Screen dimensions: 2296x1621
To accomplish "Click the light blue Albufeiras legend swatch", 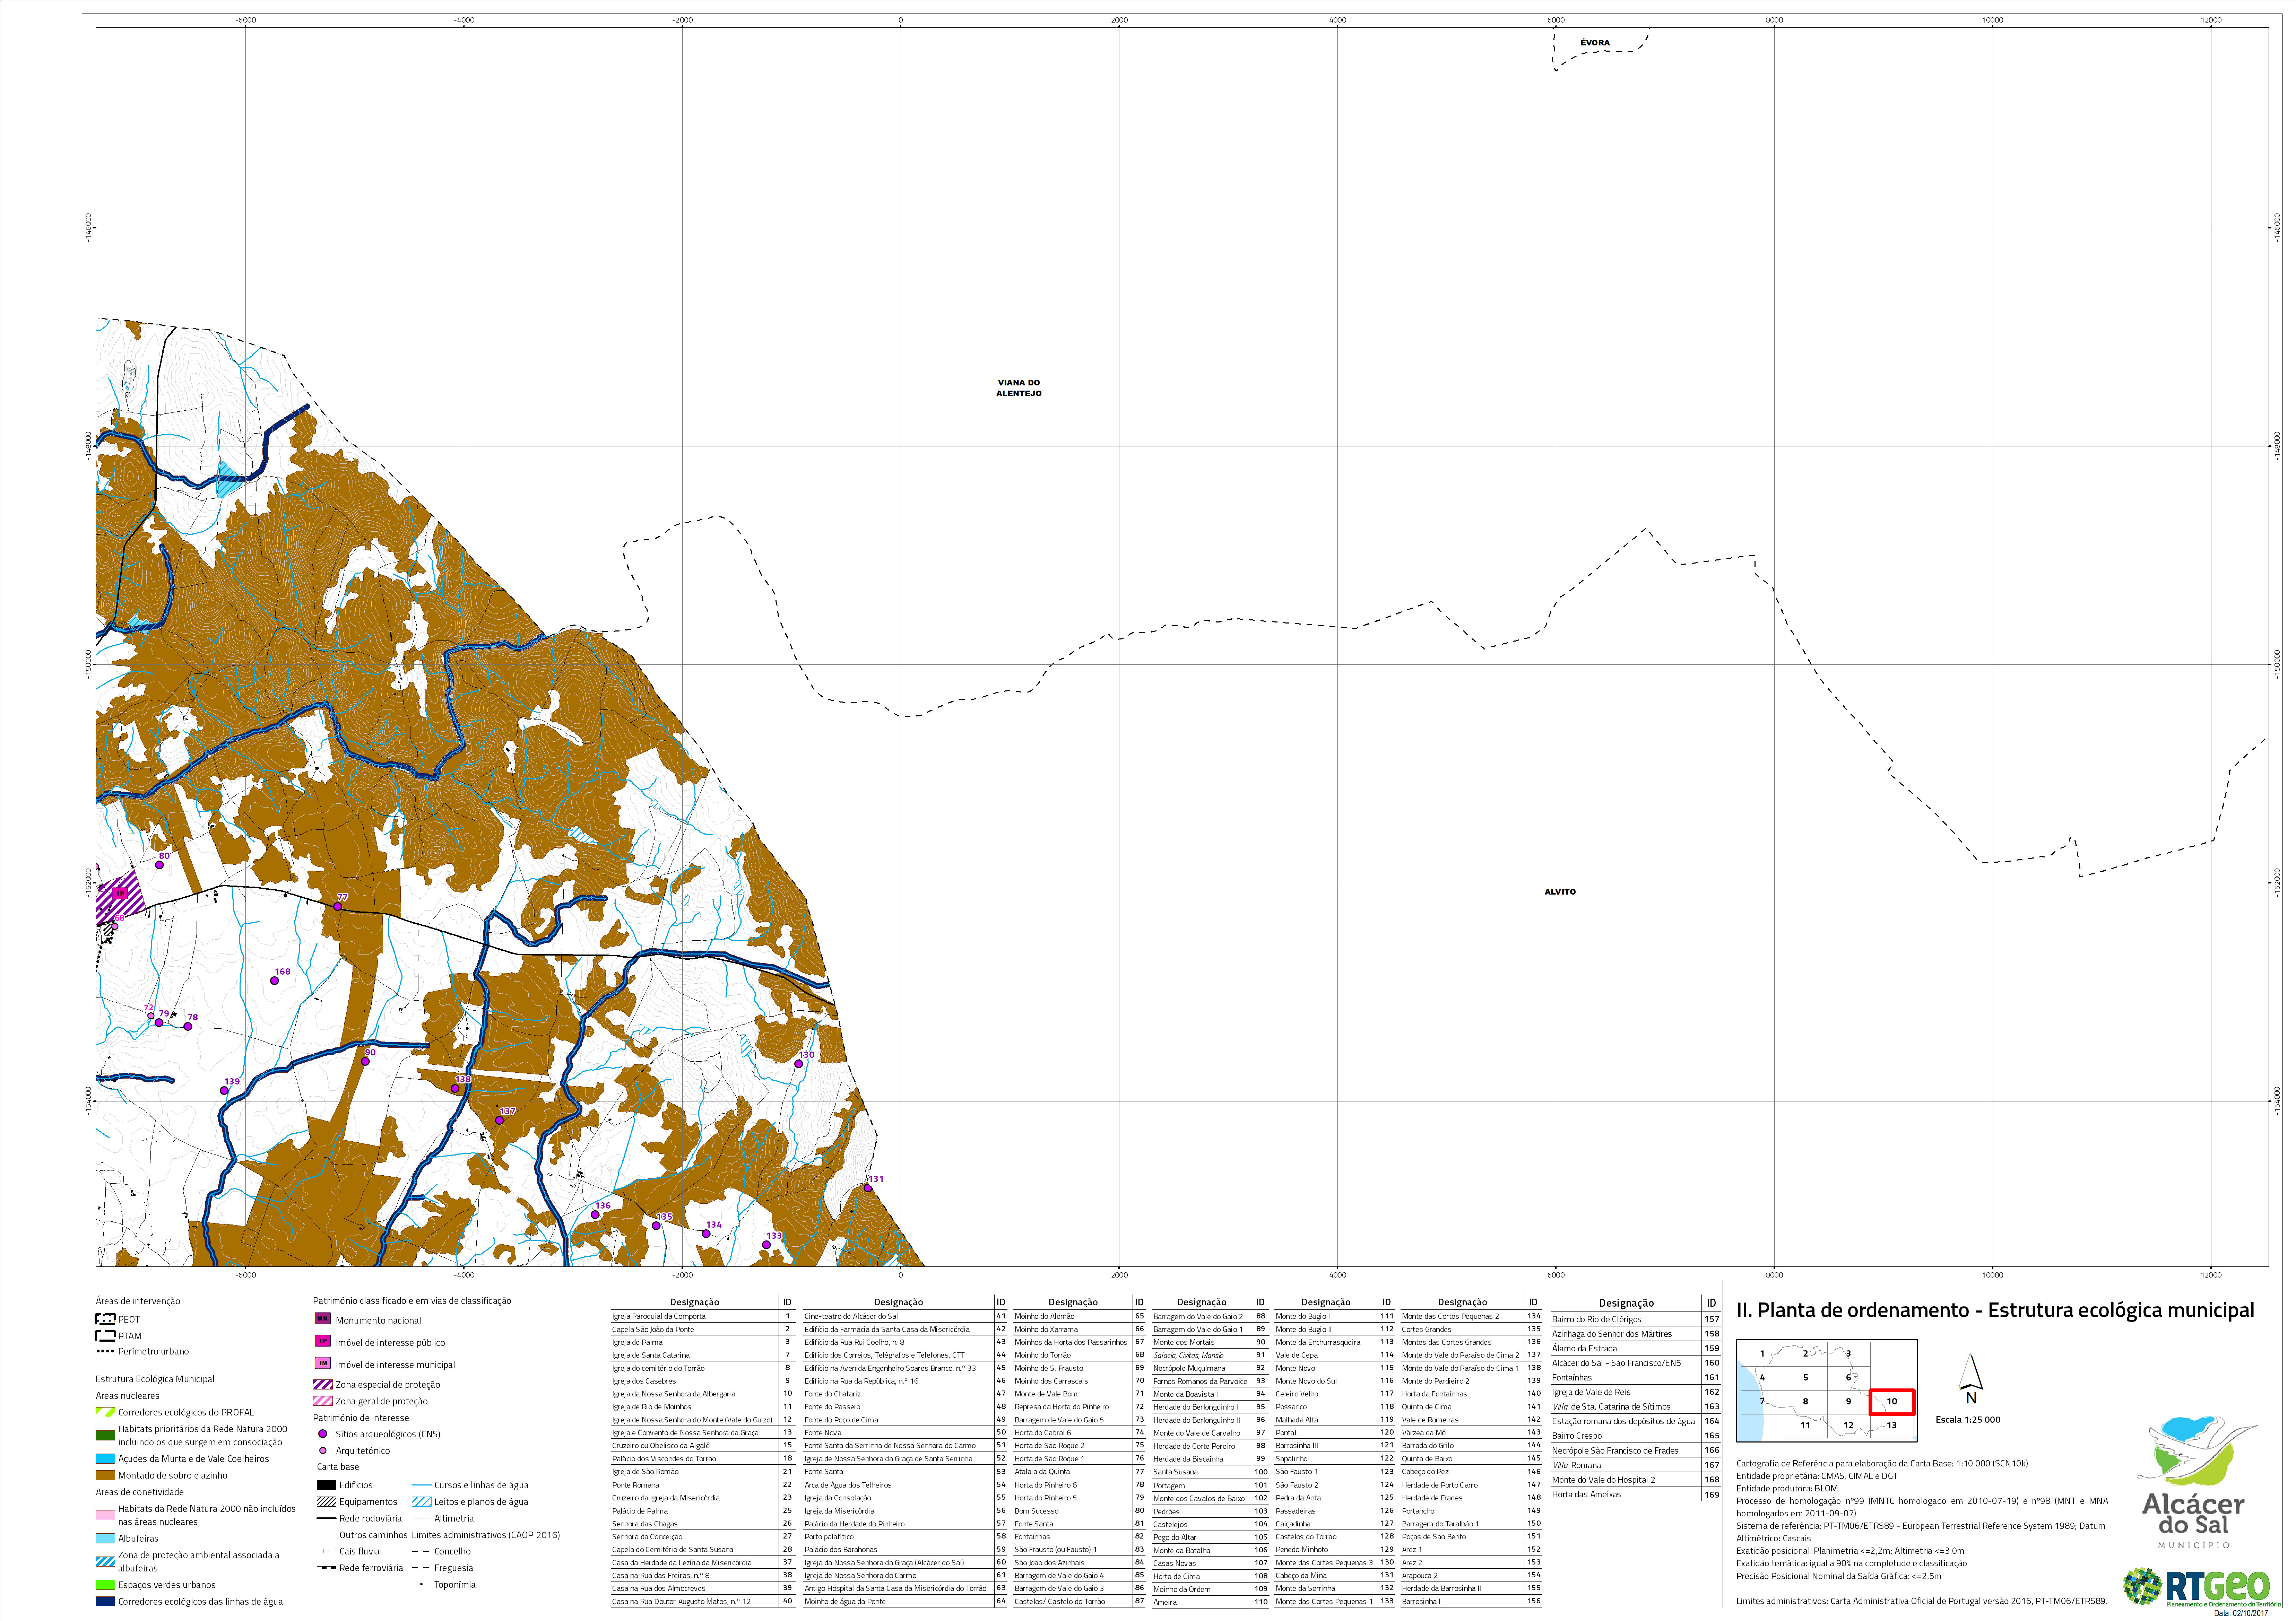I will (x=105, y=1538).
